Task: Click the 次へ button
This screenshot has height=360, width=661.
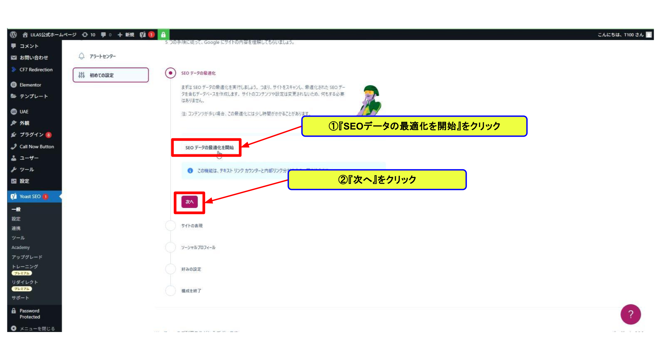Action: click(189, 202)
